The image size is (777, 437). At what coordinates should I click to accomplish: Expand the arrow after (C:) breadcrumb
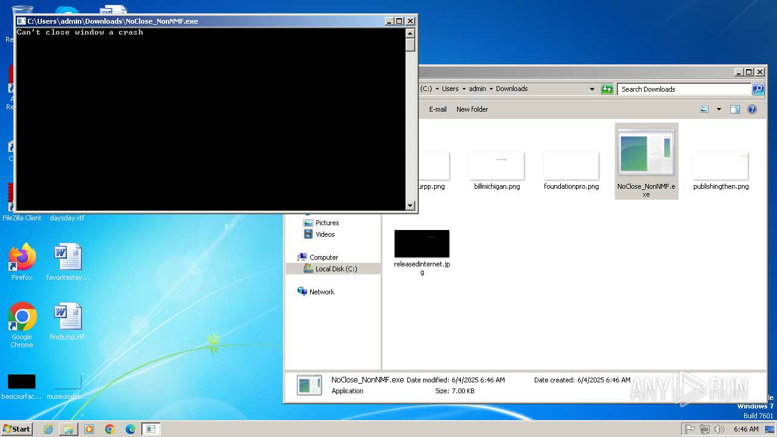point(437,89)
